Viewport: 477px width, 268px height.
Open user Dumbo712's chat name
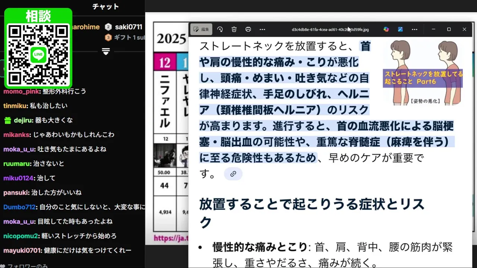point(20,207)
